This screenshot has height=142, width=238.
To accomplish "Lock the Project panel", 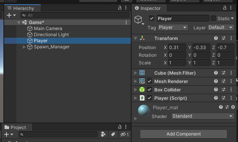I will pos(120,127).
